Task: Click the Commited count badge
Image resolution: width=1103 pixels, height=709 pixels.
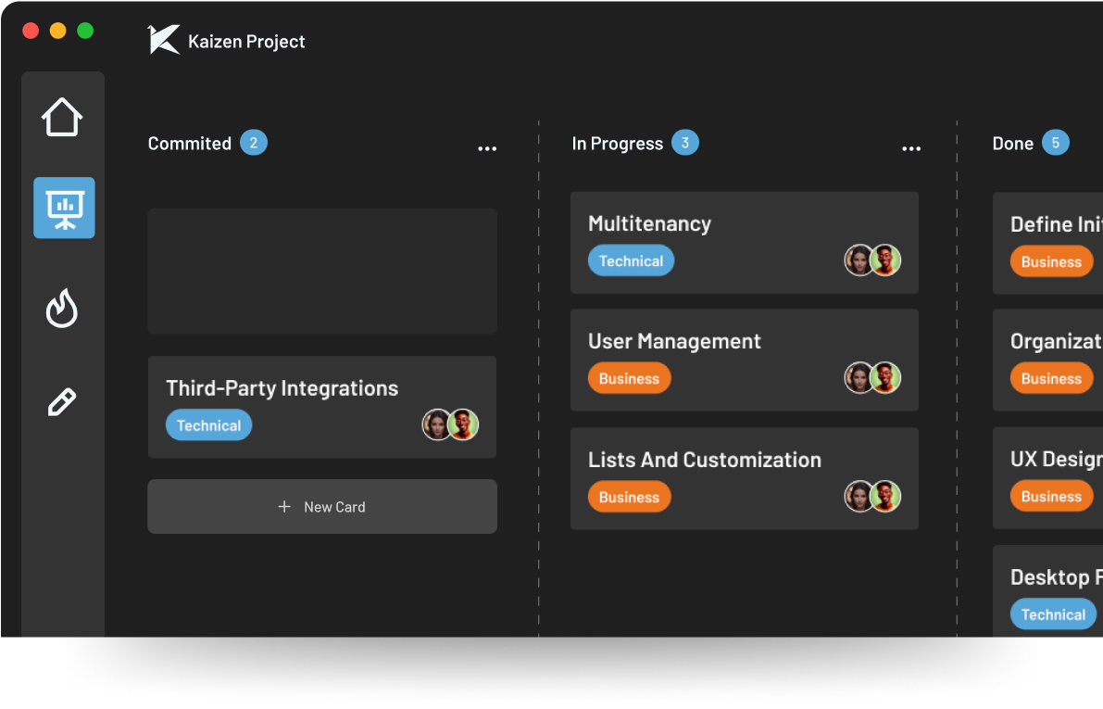Action: tap(254, 143)
